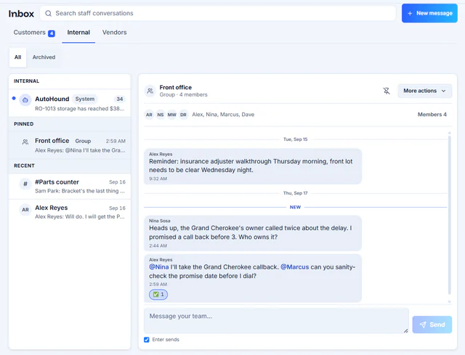465x355 pixels.
Task: Click the NS member avatar chip
Action: 161,115
